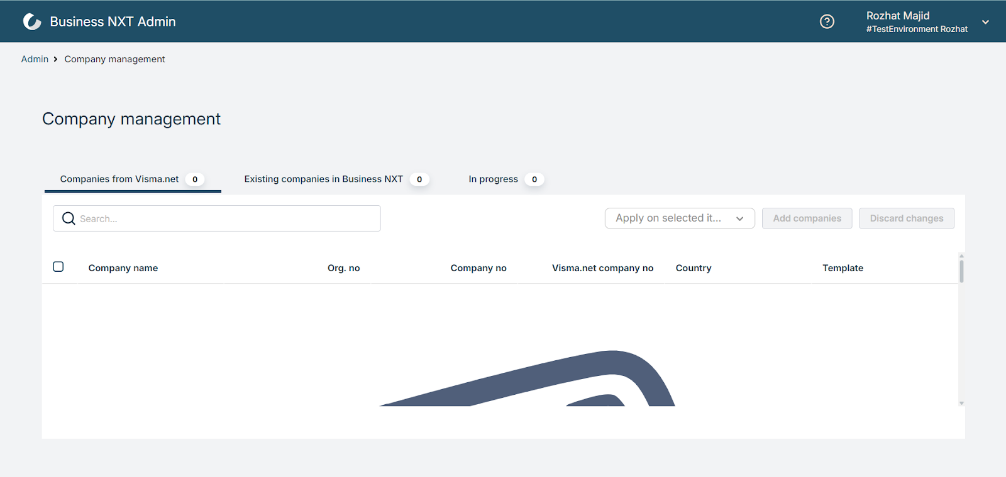Viewport: 1006px width, 477px height.
Task: Click the Discard changes button
Action: pos(907,218)
